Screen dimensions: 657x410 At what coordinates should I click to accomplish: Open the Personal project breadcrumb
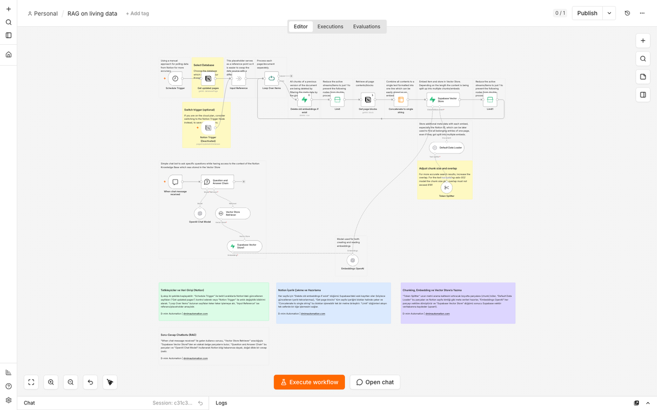(x=43, y=14)
